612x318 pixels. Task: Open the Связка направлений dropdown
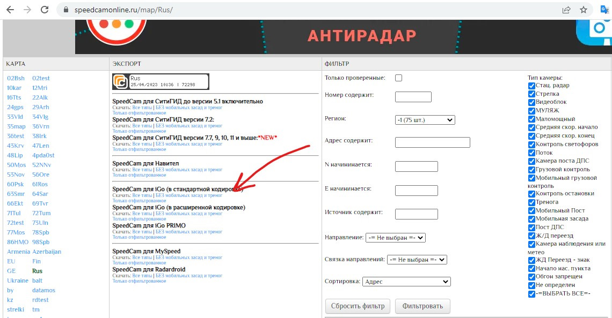(x=417, y=260)
